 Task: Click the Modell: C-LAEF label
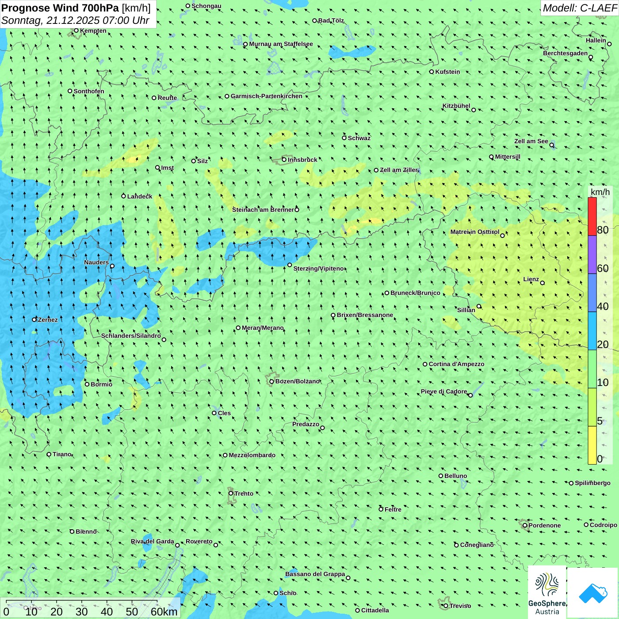click(580, 8)
